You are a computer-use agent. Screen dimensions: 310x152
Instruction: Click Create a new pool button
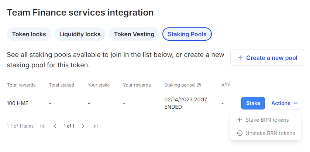tap(267, 58)
